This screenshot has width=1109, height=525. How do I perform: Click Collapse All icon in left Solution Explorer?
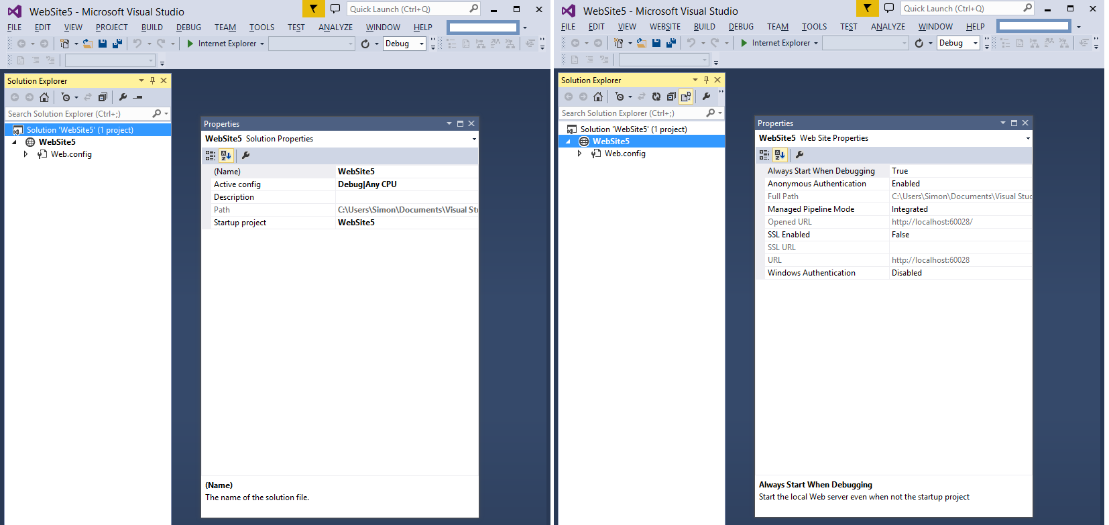[x=103, y=97]
